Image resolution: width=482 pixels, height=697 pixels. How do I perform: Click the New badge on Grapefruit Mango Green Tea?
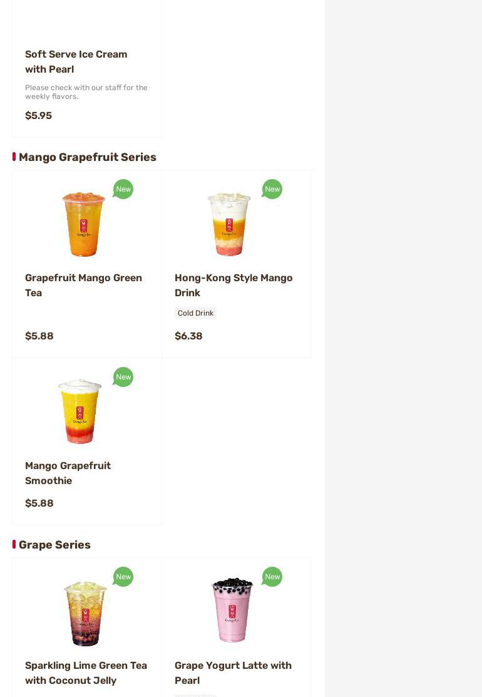[x=123, y=189]
